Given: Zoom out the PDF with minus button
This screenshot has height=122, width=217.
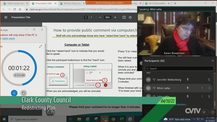Looking at the screenshot, I should [100, 17].
